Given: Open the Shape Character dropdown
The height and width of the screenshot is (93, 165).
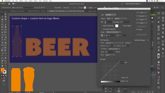Looking at the screenshot, I should (x=114, y=43).
